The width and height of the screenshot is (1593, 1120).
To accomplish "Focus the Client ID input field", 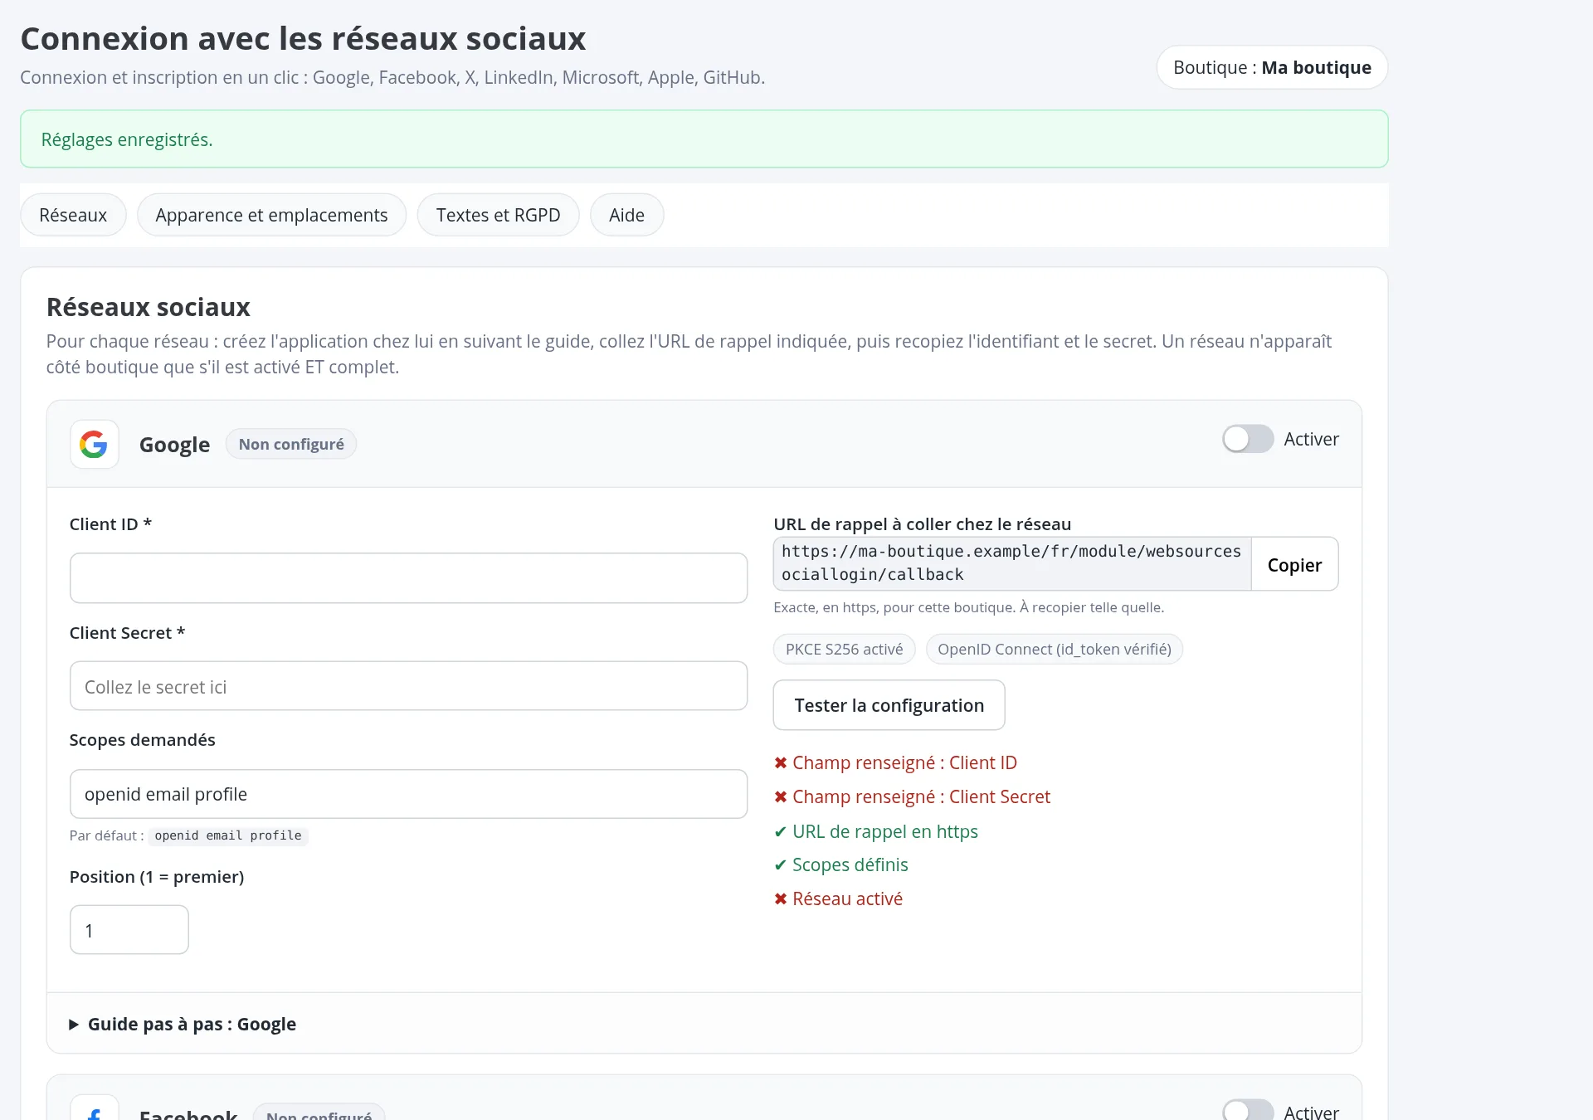I will coord(408,577).
